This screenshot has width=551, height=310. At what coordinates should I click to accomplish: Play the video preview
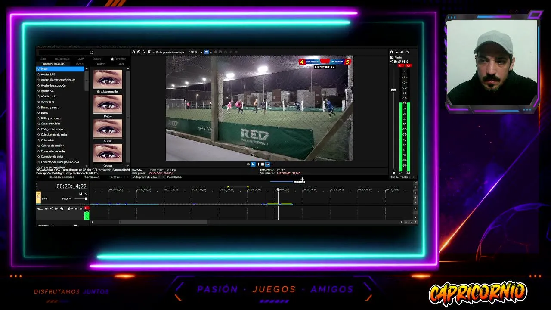[x=253, y=164]
